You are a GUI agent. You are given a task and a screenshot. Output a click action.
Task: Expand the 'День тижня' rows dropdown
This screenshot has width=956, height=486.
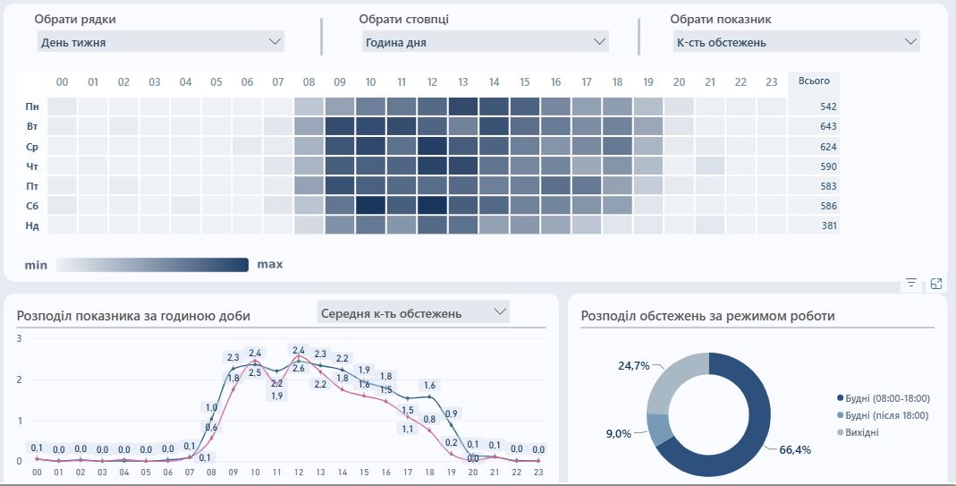click(x=160, y=42)
